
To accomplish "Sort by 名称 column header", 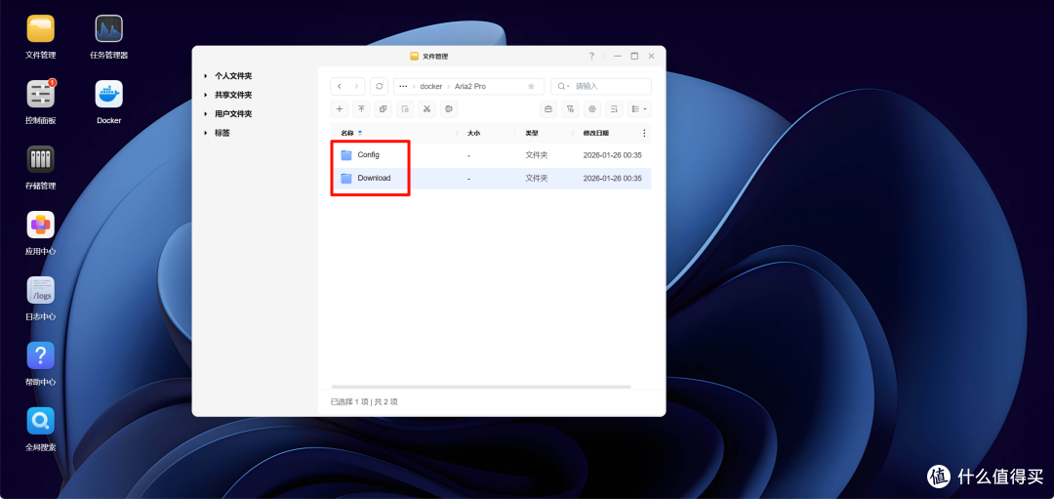I will [x=346, y=133].
